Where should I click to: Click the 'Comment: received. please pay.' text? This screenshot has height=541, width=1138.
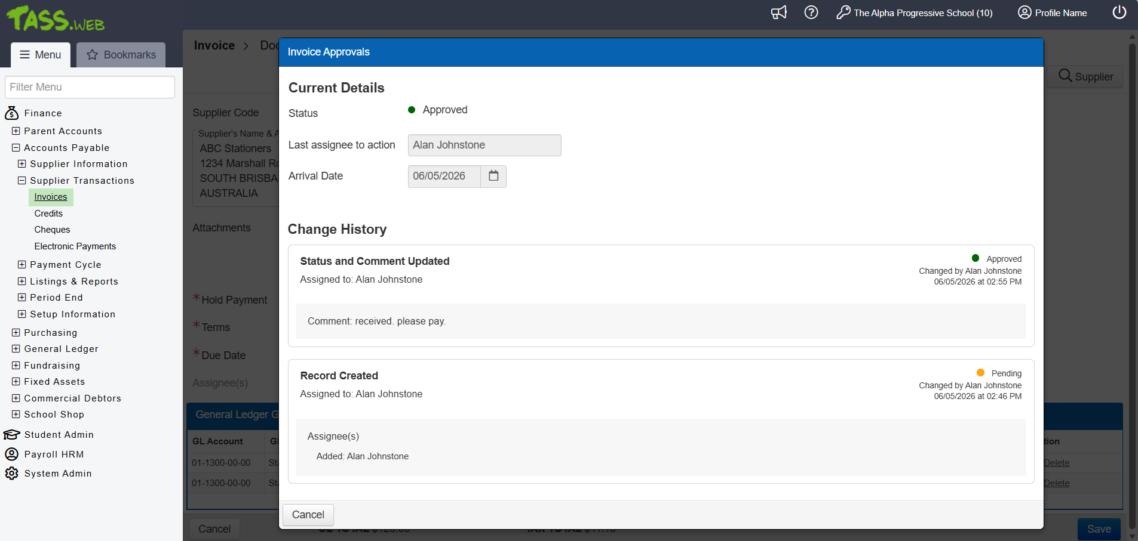click(376, 321)
